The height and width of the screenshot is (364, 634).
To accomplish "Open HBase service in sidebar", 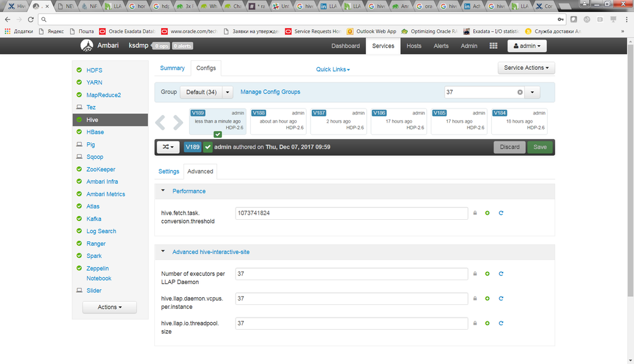I will pyautogui.click(x=95, y=132).
